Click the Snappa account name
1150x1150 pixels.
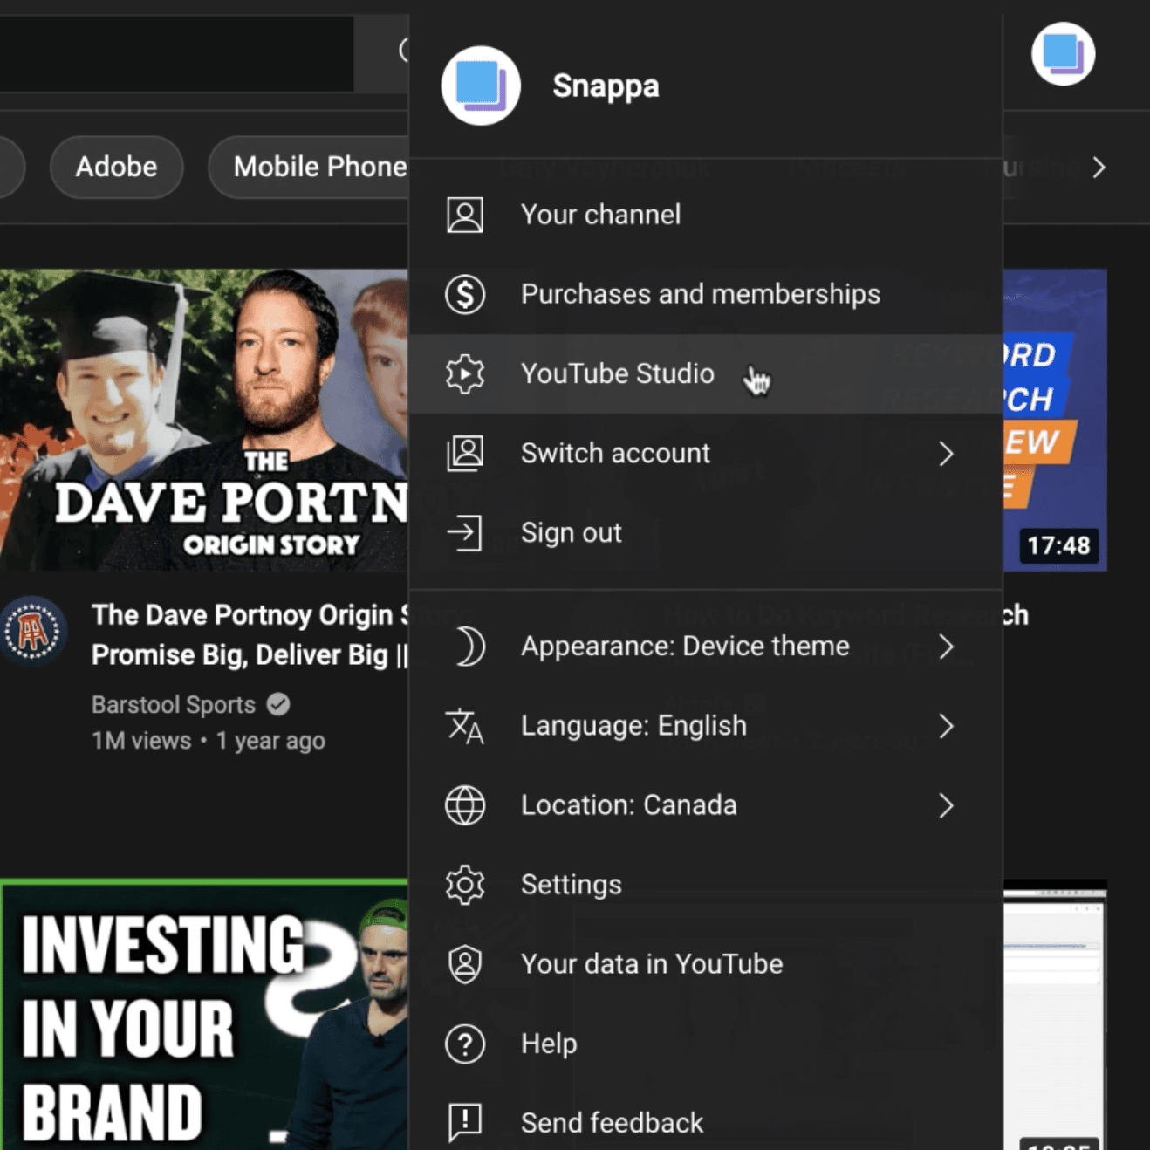click(x=606, y=86)
